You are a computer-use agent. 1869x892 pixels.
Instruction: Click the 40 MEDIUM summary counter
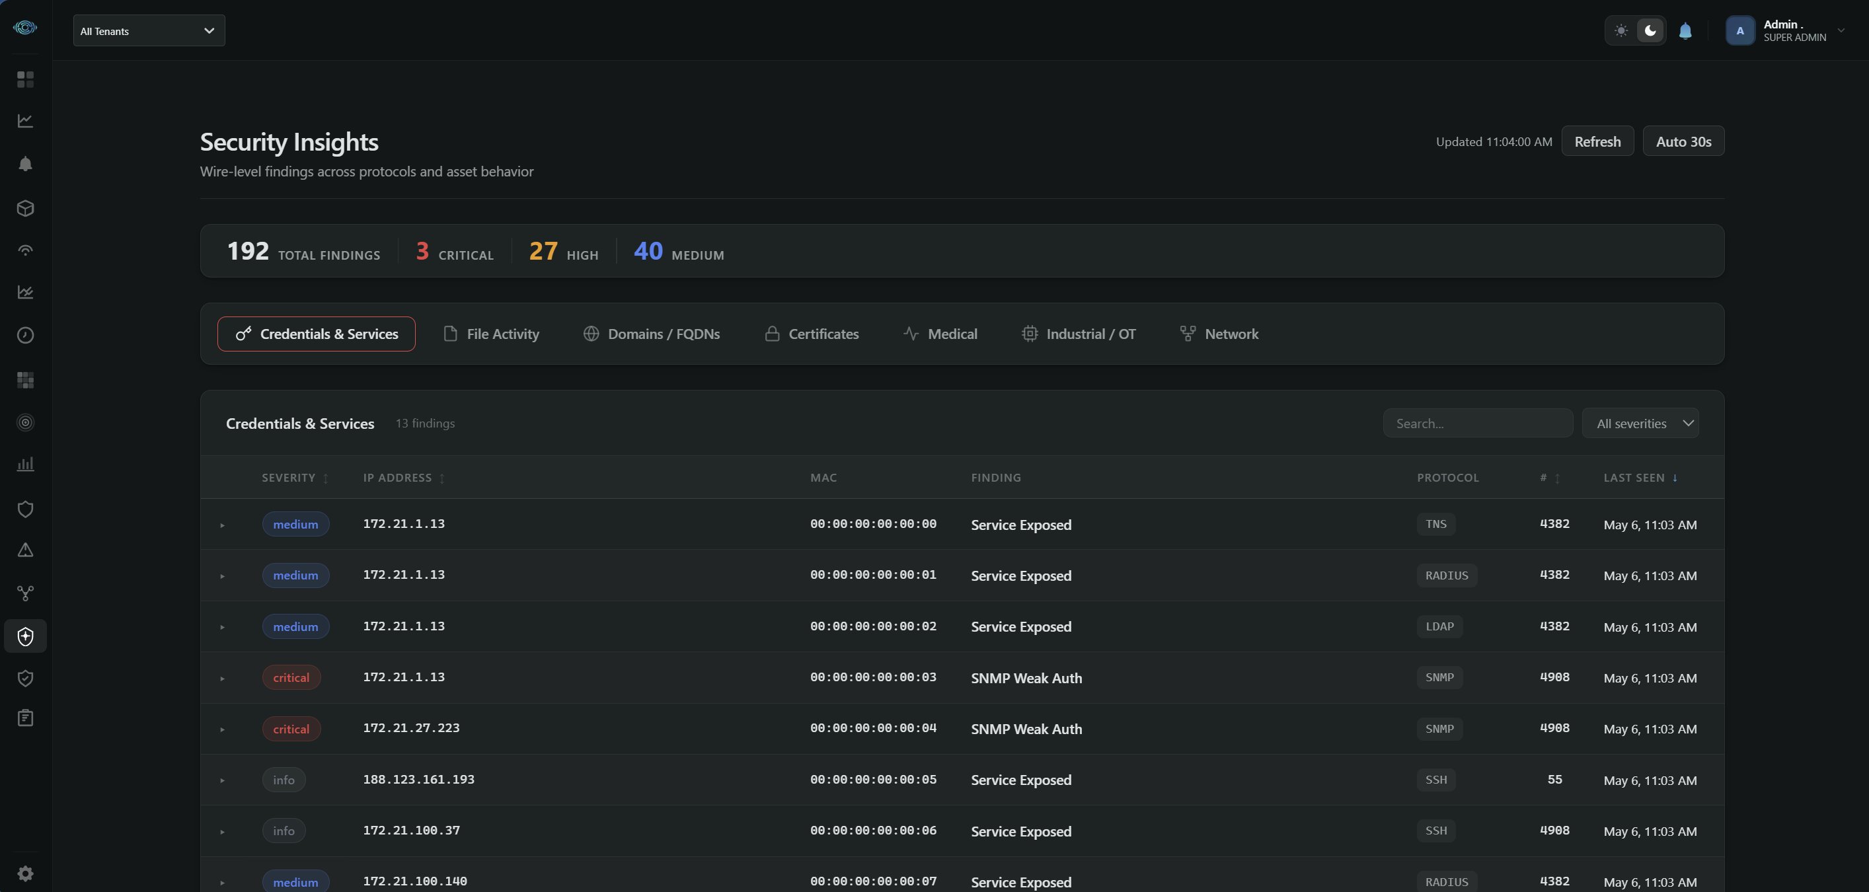tap(678, 252)
